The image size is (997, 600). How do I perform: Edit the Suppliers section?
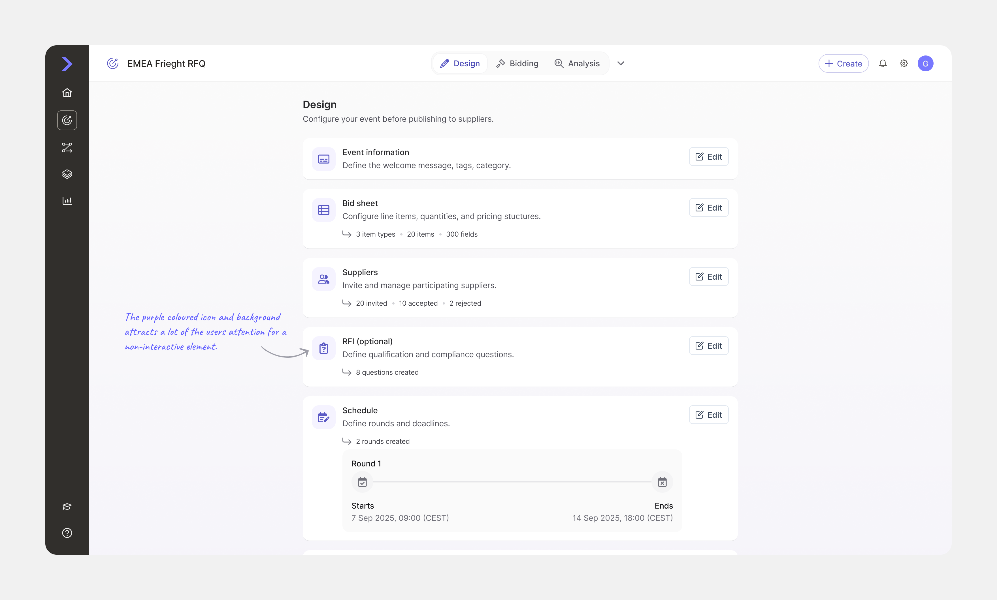pos(708,277)
